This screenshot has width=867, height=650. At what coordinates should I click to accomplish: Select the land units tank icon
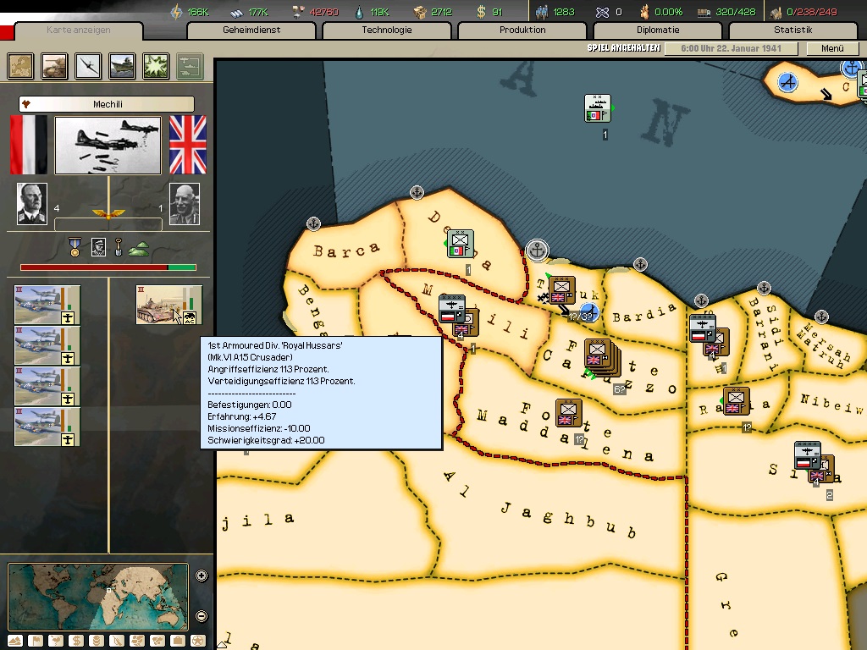point(55,65)
